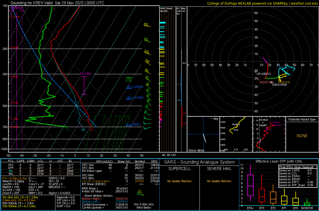The height and width of the screenshot is (211, 319).
Task: Click the 'Wind Speed (knots)' panel header
Action: (x=166, y=9)
